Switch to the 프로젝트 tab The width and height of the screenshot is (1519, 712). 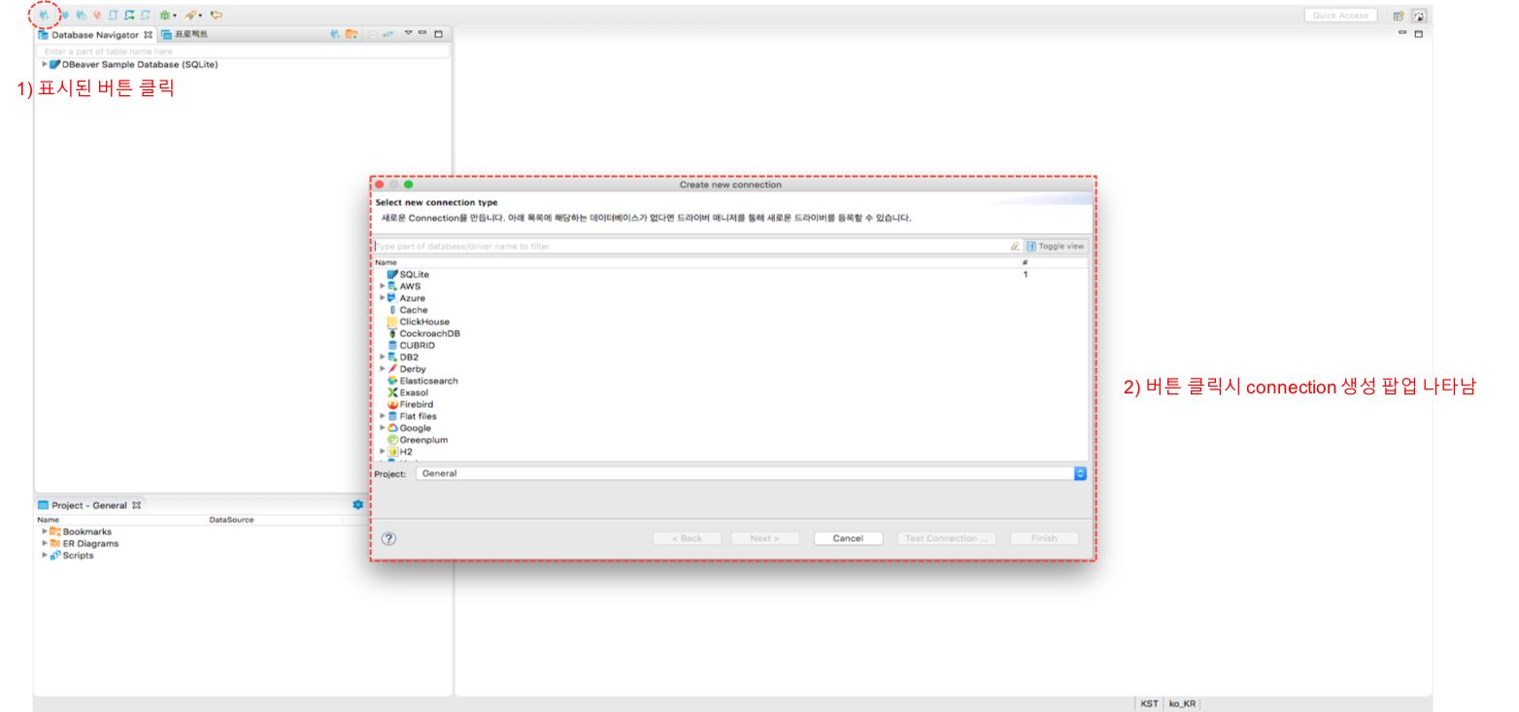pyautogui.click(x=186, y=34)
